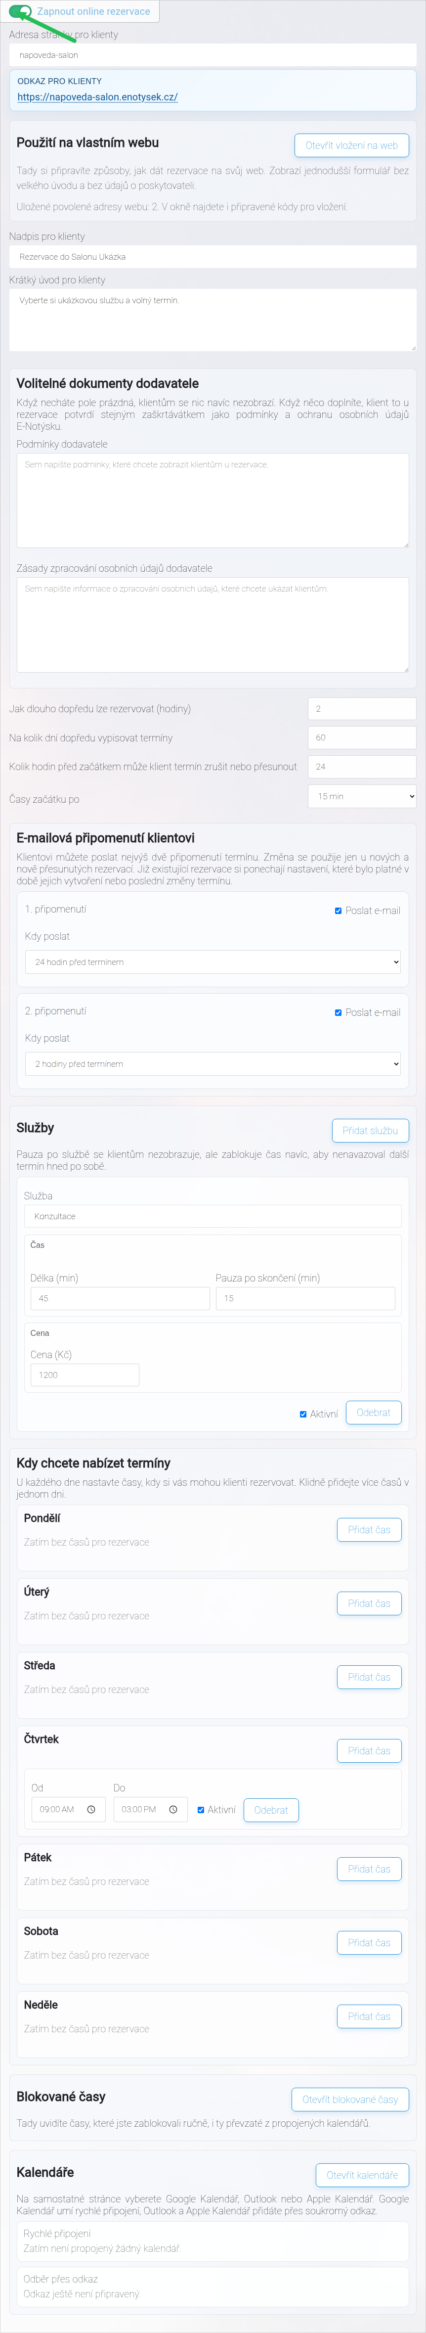Toggle Aktivní checkbox for Čtvrtek time slot
The image size is (426, 2333).
point(201,1810)
